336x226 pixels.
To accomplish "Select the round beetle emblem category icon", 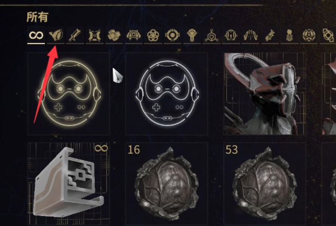I will pyautogui.click(x=309, y=35).
